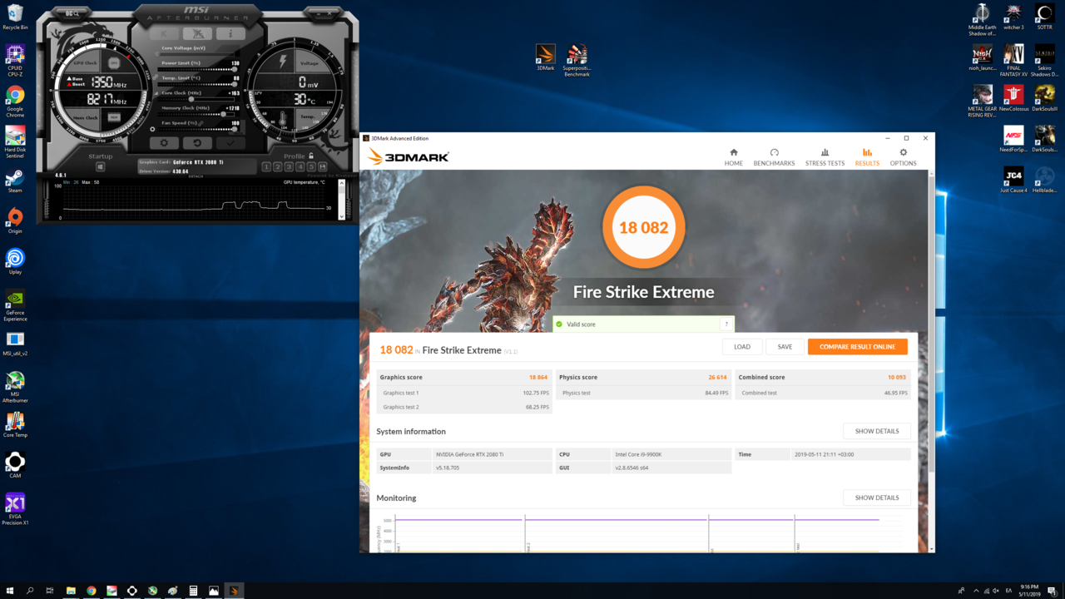Click Physics score value 26 614
Image resolution: width=1065 pixels, height=599 pixels.
pyautogui.click(x=718, y=378)
